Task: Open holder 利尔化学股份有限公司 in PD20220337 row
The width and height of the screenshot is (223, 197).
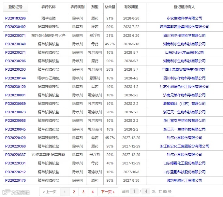Action: coord(185,155)
